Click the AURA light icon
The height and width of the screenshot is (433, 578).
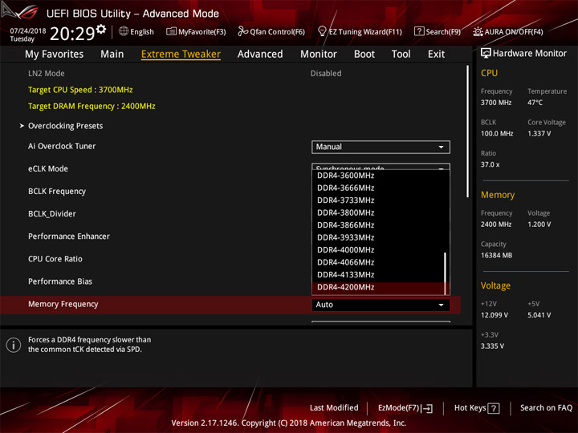pyautogui.click(x=478, y=31)
